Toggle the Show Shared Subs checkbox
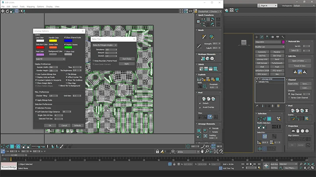This screenshot has width=316, height=177. [65, 38]
